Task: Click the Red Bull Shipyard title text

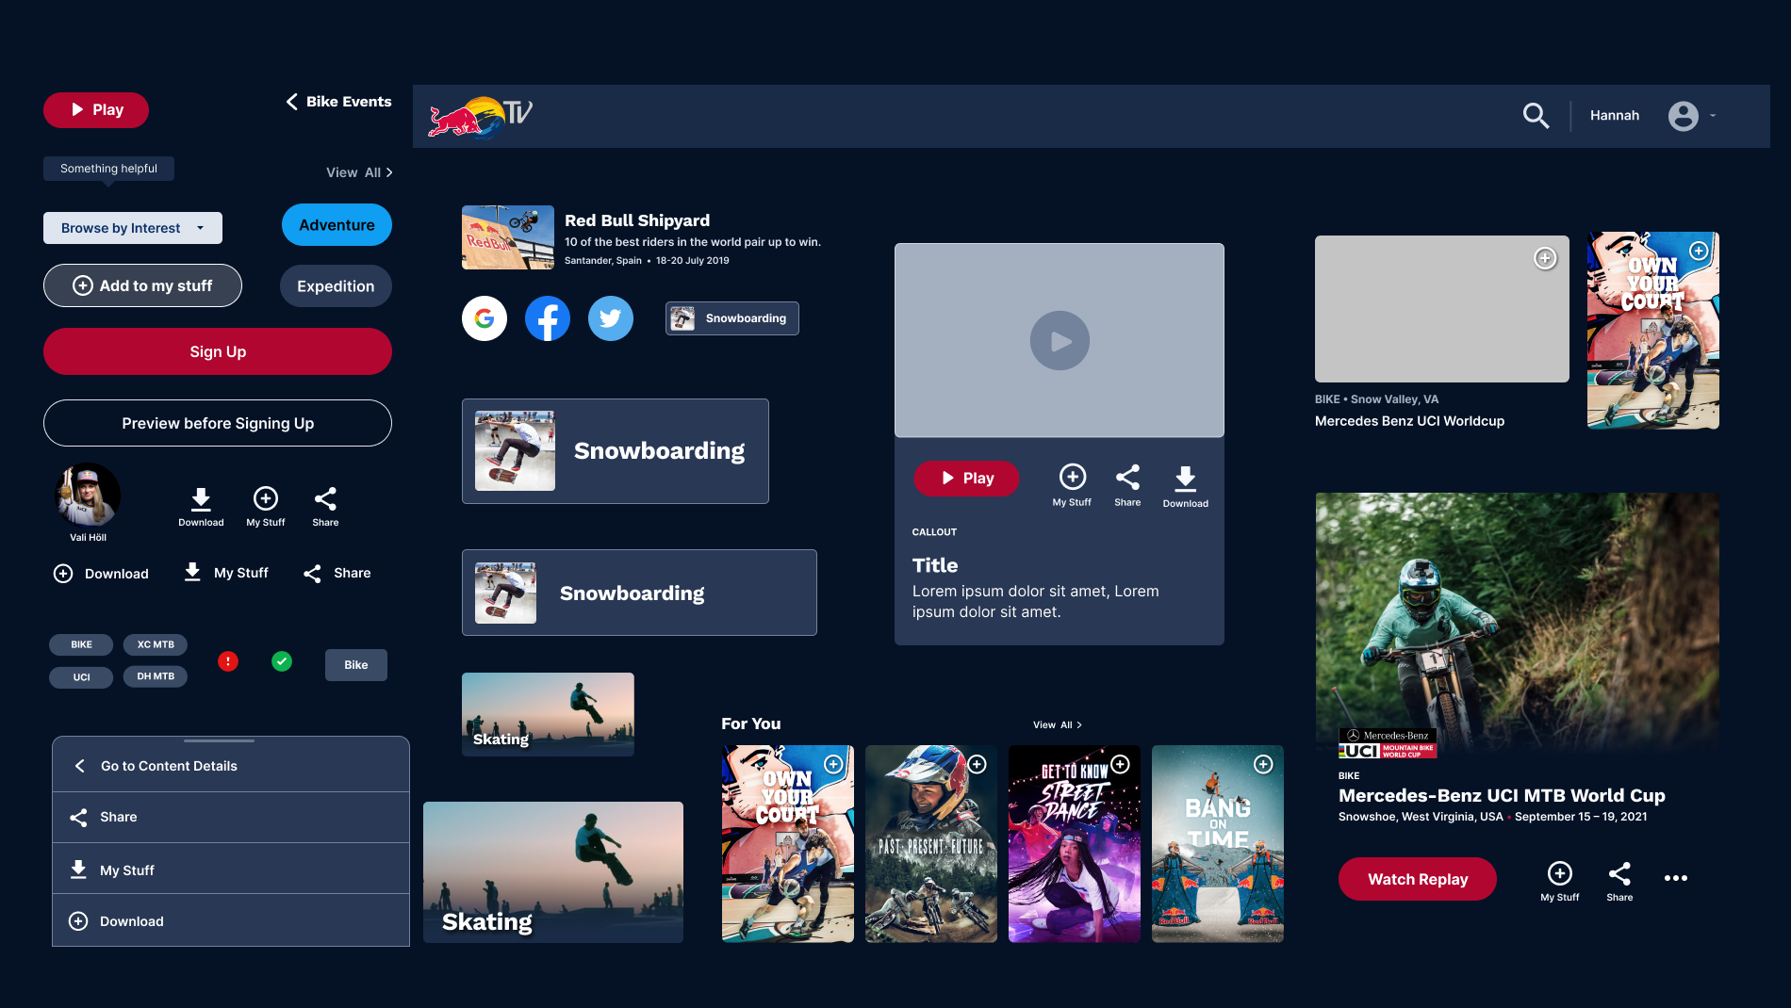Action: [637, 220]
